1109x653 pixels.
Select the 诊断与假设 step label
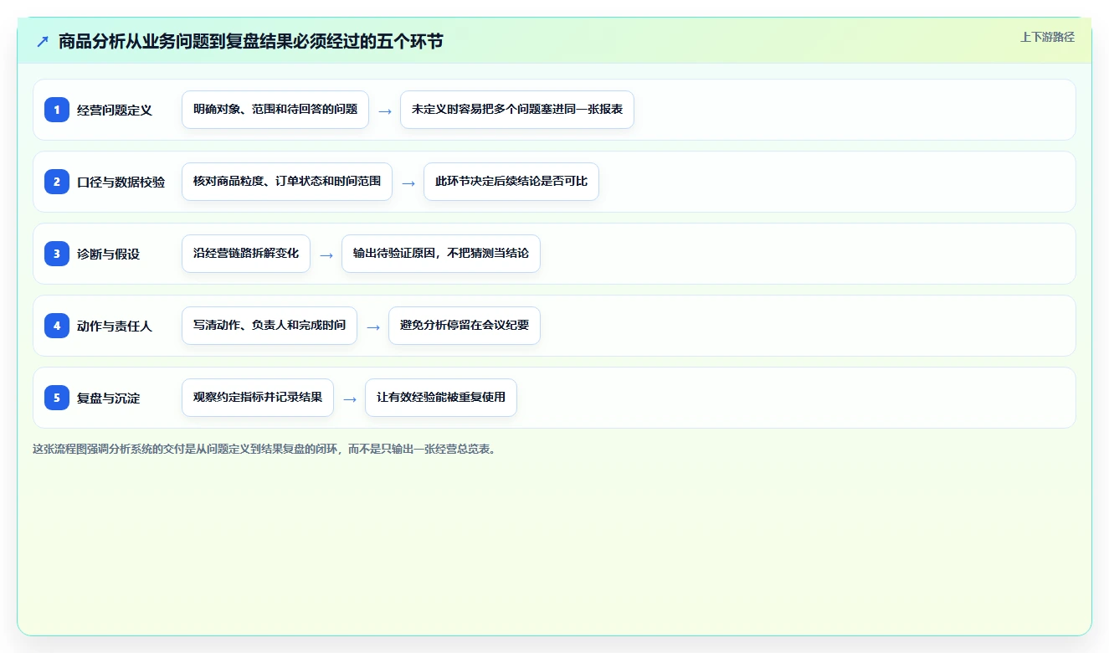point(108,254)
